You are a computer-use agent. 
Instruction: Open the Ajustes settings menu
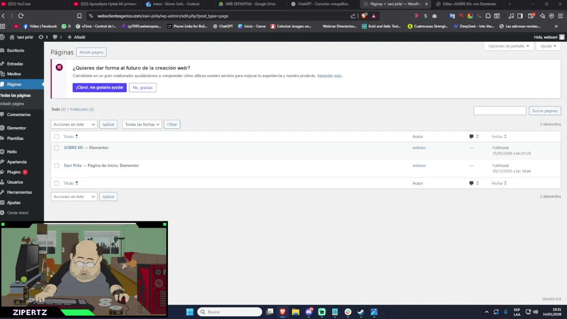13,202
